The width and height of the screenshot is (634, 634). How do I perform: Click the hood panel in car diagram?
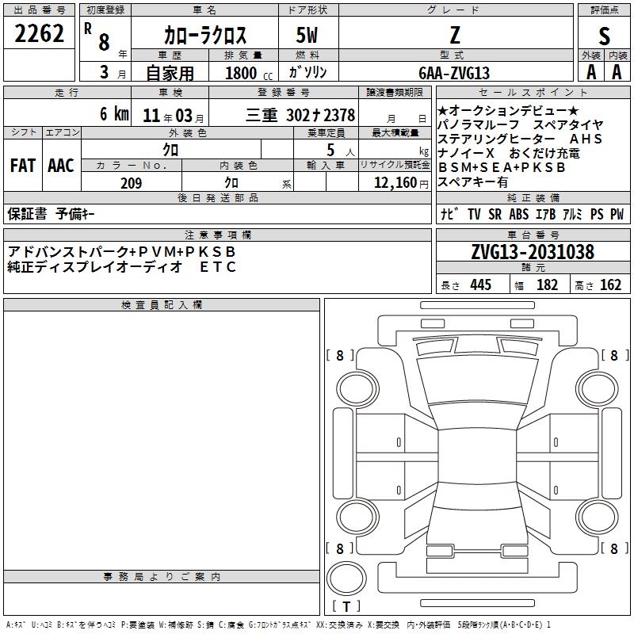pos(477,380)
